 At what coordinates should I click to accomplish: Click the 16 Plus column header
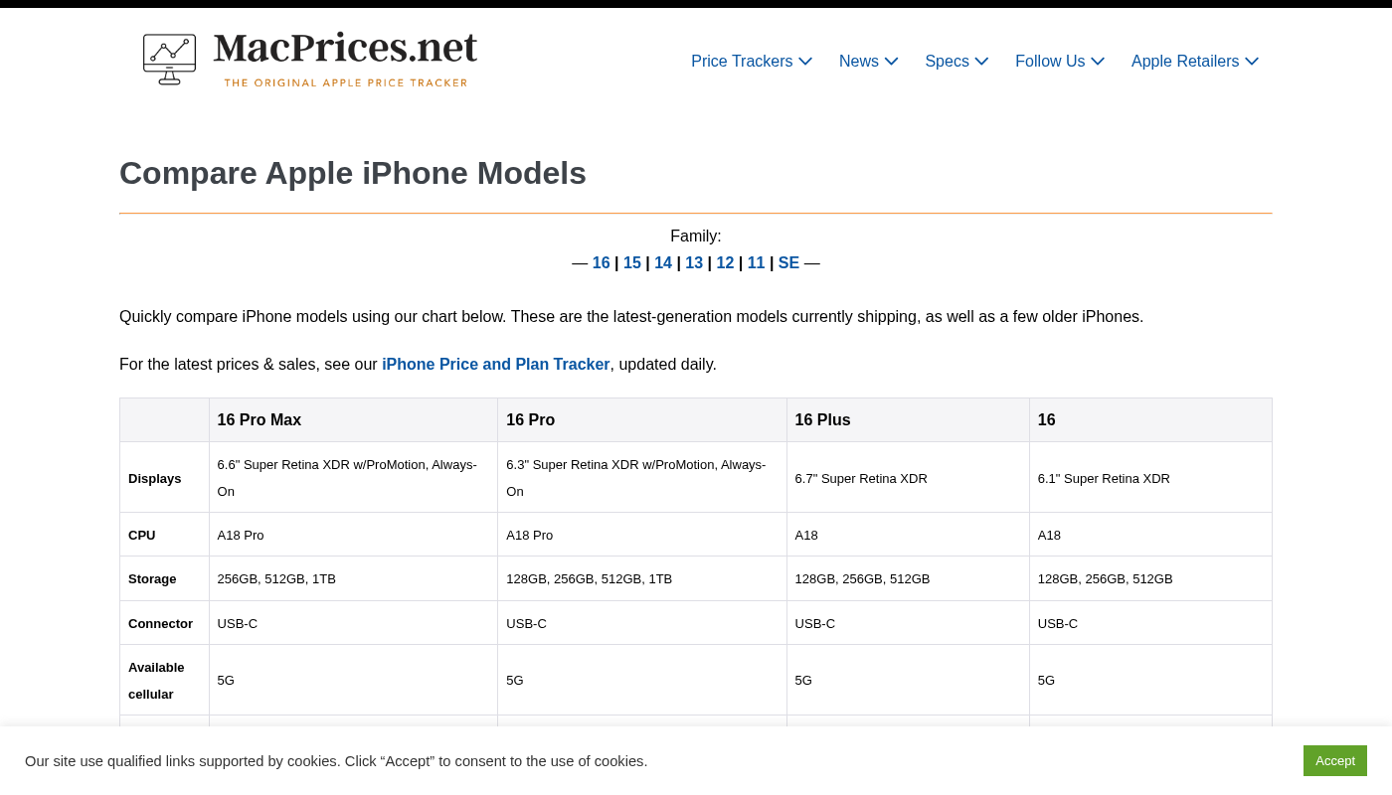pyautogui.click(x=822, y=420)
